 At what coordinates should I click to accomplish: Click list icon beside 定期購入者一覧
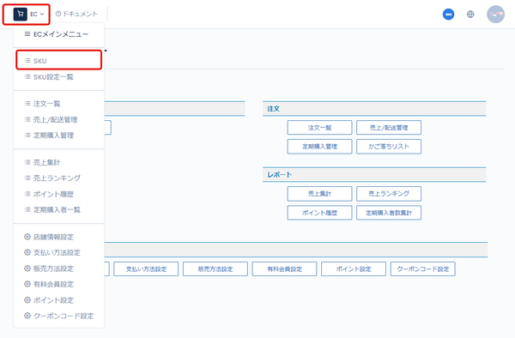[27, 209]
